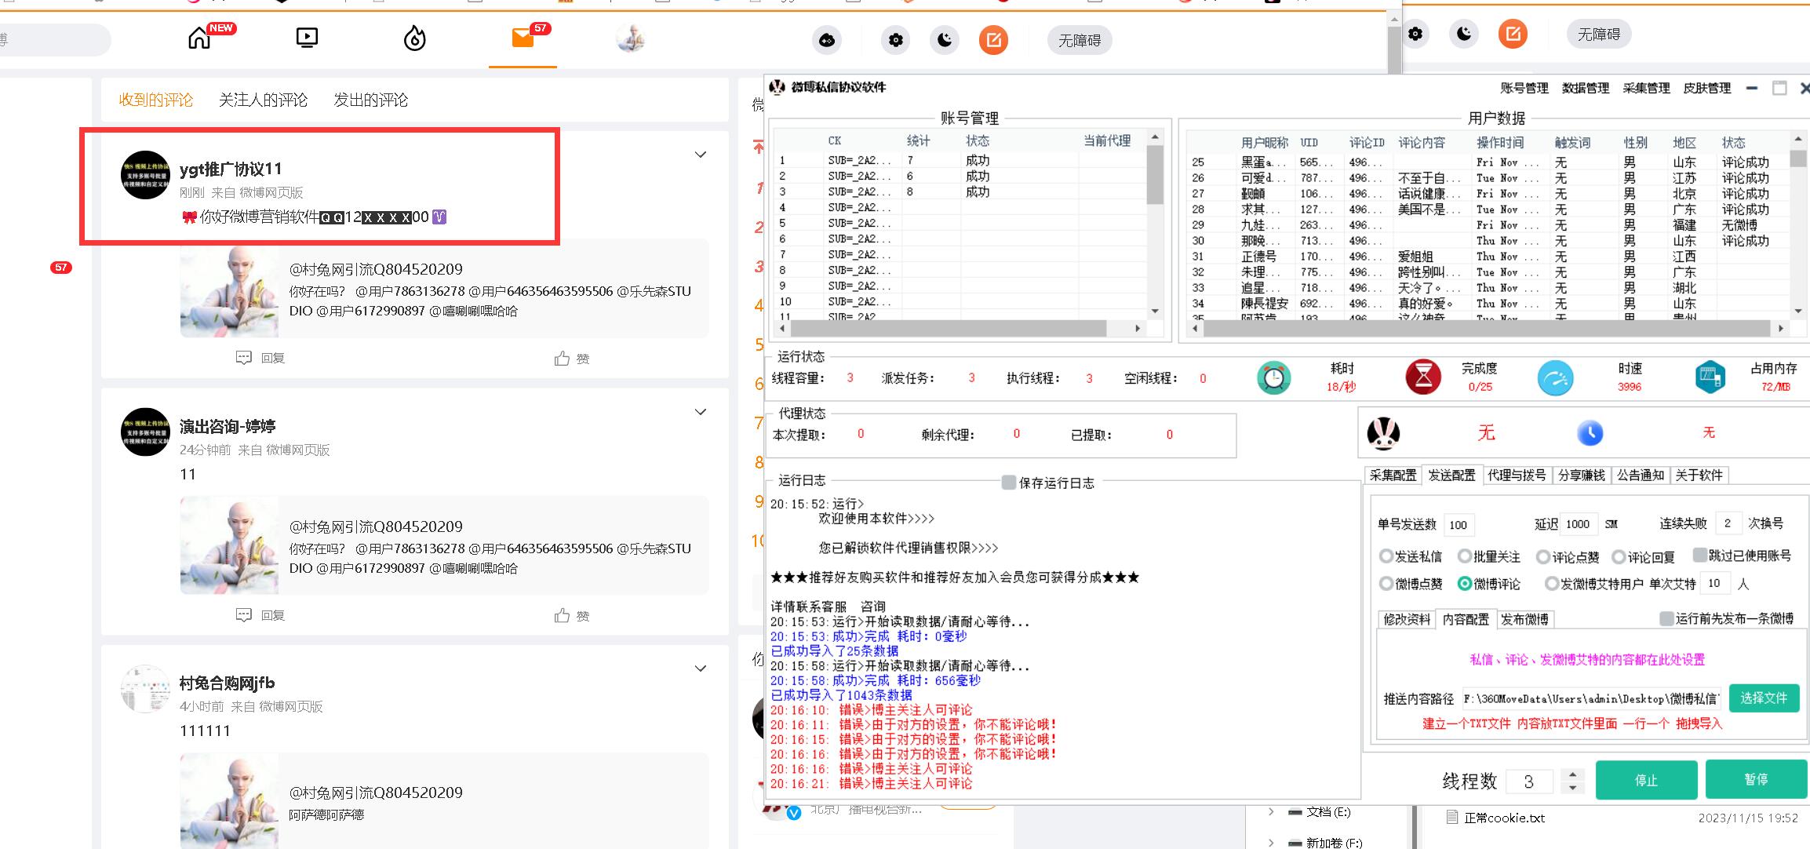The height and width of the screenshot is (849, 1810).
Task: Open the Weibo settings gear icon
Action: [895, 40]
